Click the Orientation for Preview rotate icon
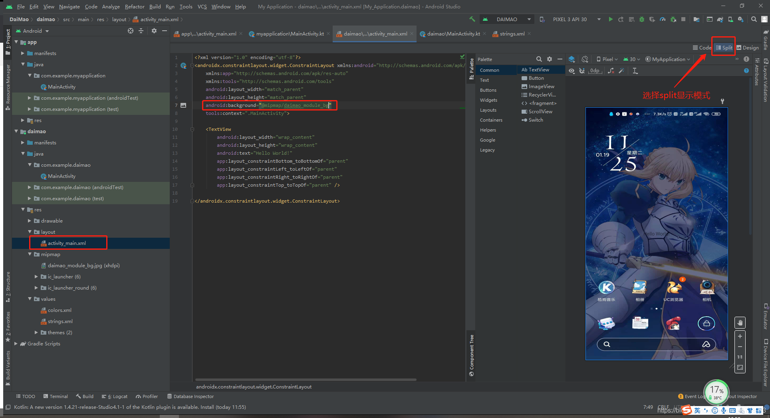 point(585,59)
